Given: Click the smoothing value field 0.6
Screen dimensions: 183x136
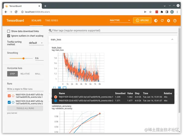Looking at the screenshot, I should tap(39, 58).
